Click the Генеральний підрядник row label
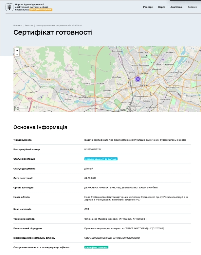 click(x=28, y=228)
